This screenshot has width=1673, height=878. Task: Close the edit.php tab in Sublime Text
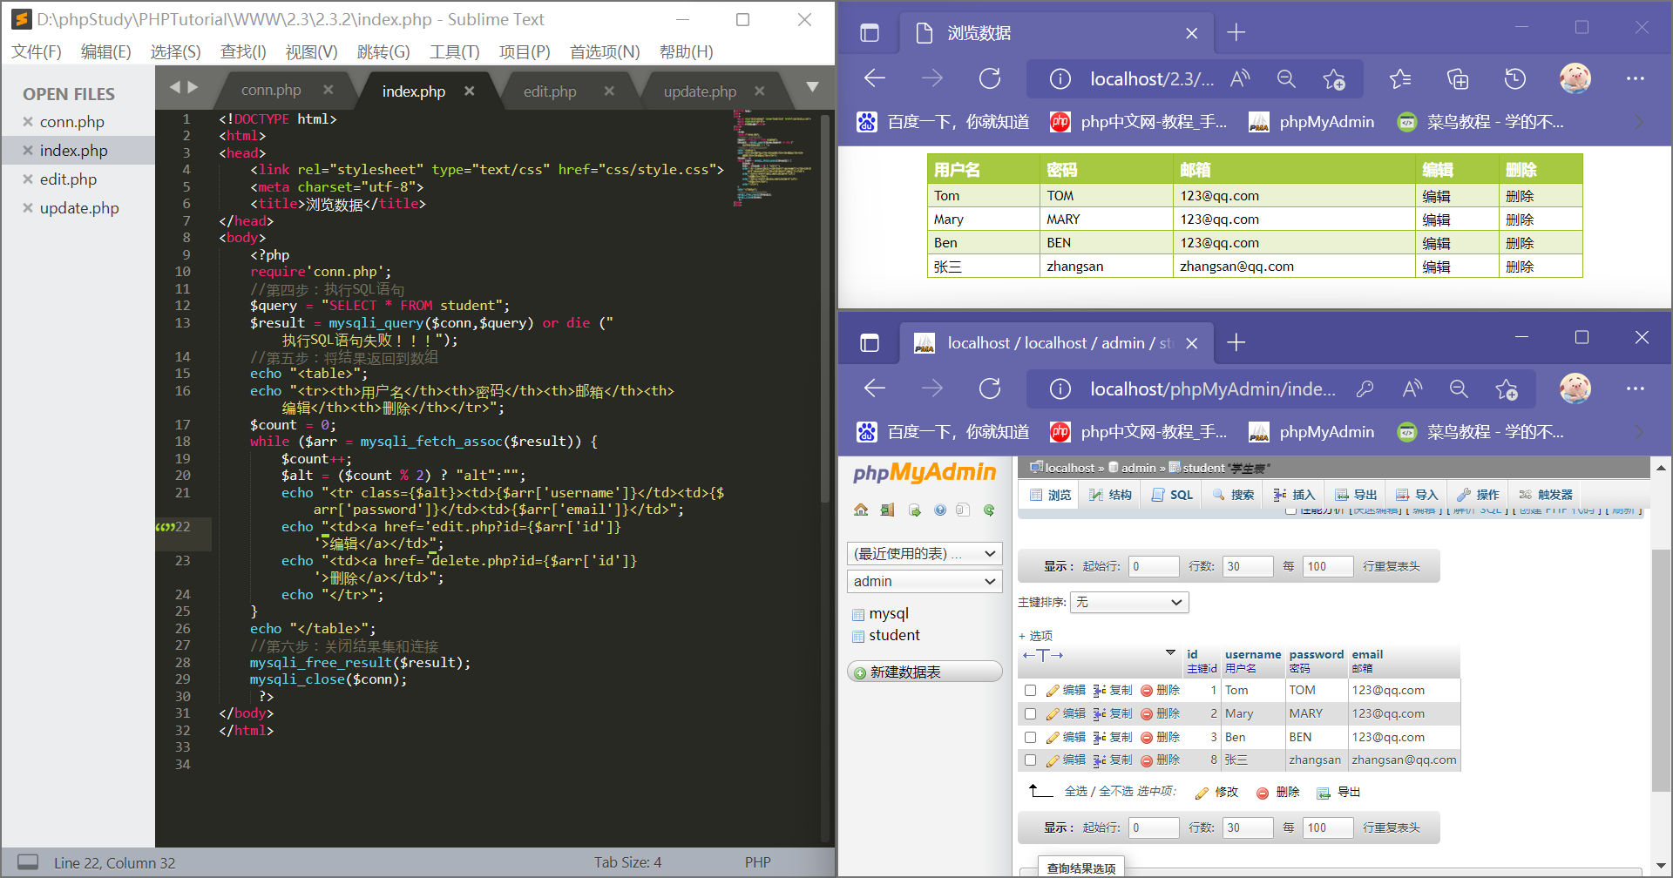[609, 91]
